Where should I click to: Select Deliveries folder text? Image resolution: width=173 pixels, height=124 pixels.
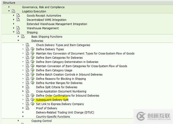(x=37, y=41)
